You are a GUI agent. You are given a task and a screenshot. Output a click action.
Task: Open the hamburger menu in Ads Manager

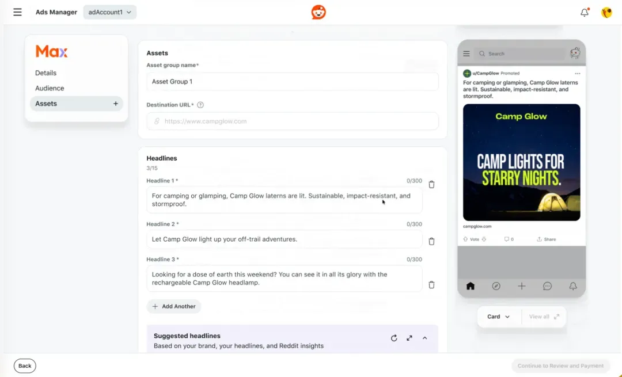tap(17, 12)
